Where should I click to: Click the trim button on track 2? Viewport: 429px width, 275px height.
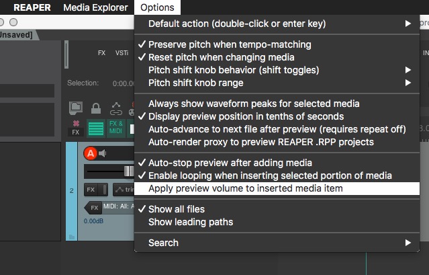point(123,190)
